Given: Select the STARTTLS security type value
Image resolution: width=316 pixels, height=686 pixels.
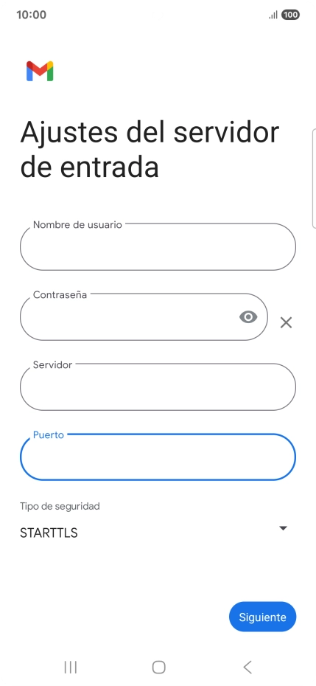Looking at the screenshot, I should pos(49,533).
